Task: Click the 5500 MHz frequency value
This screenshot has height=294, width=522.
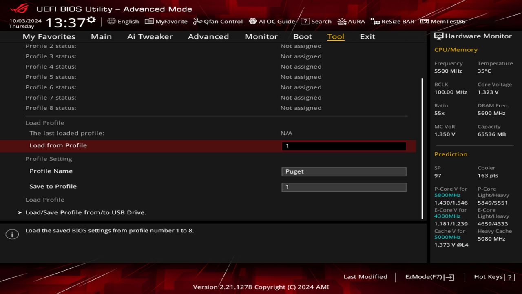Action: 448,71
